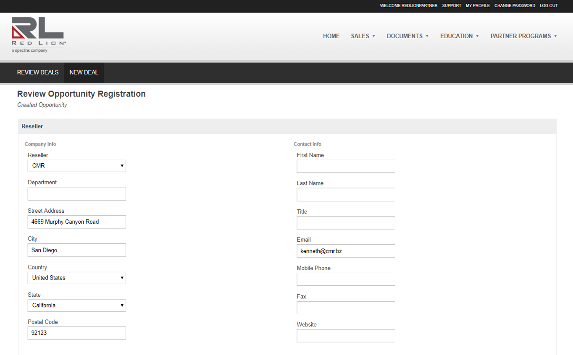Open the State dropdown showing California
573x355 pixels.
76,305
